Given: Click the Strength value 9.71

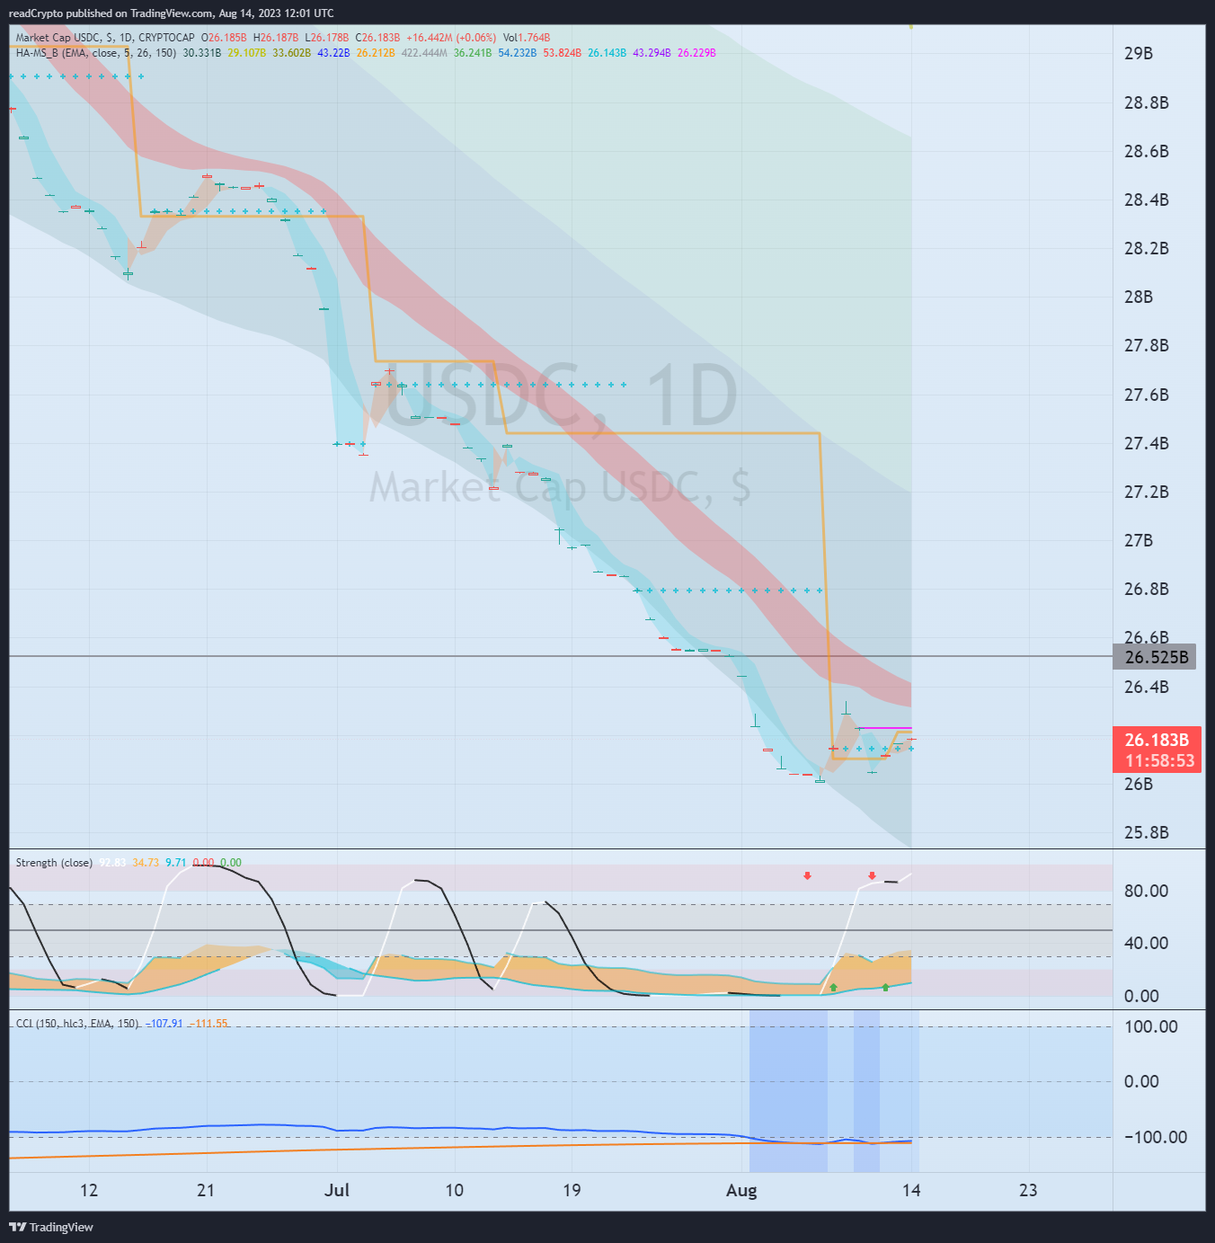Looking at the screenshot, I should coord(176,863).
